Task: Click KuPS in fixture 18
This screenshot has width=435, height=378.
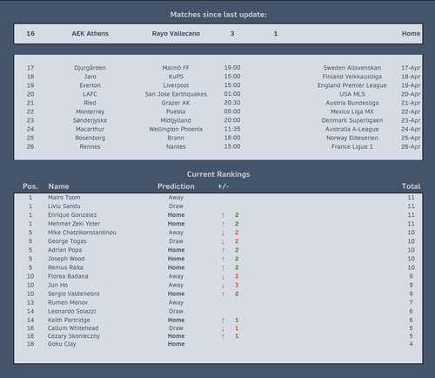Action: pos(176,77)
